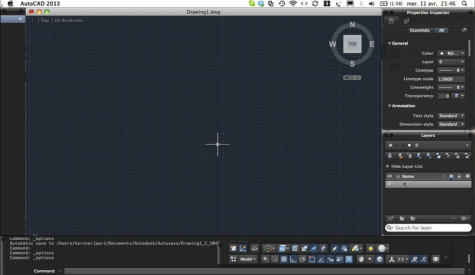
Task: Click the 3D object snap icon in the status bar
Action: [233, 248]
